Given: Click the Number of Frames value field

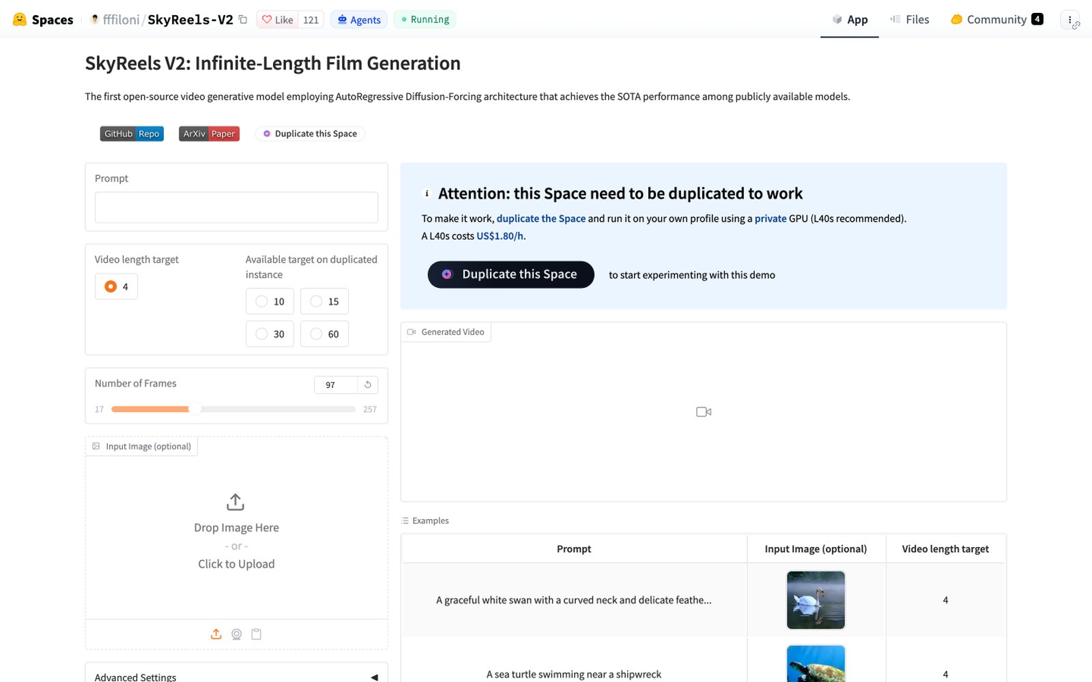Looking at the screenshot, I should coord(336,385).
